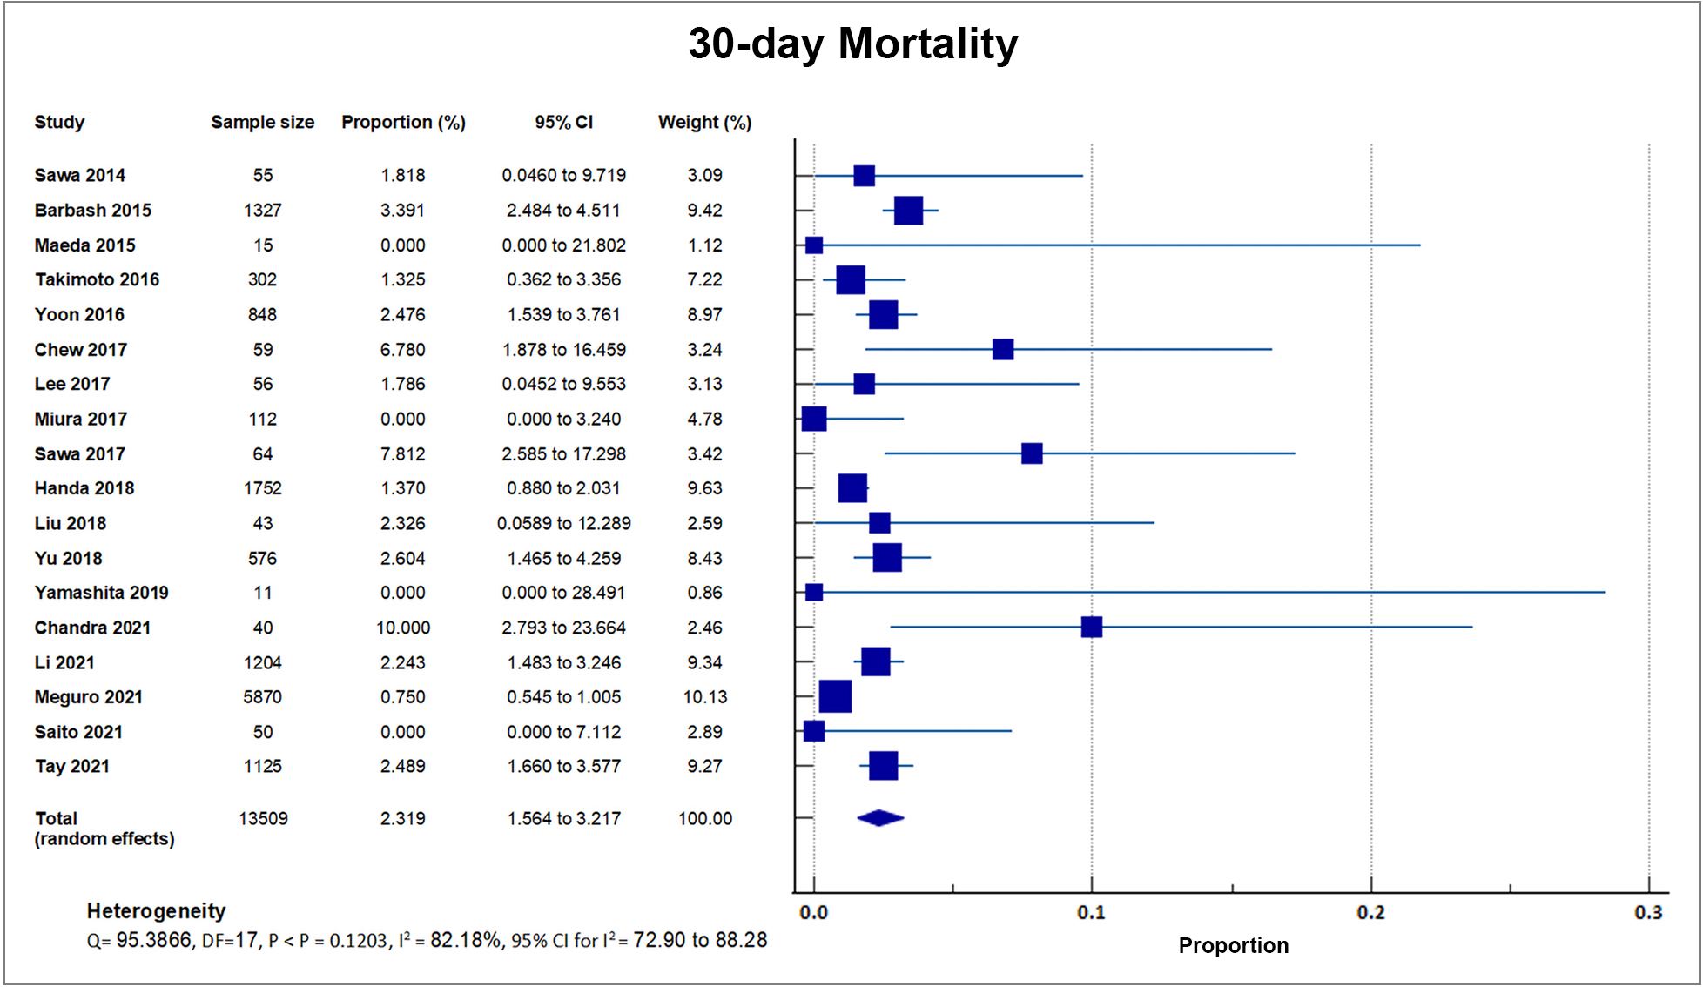The image size is (1703, 987).
Task: Select the 0.2 x-axis tick label
Action: (1370, 912)
